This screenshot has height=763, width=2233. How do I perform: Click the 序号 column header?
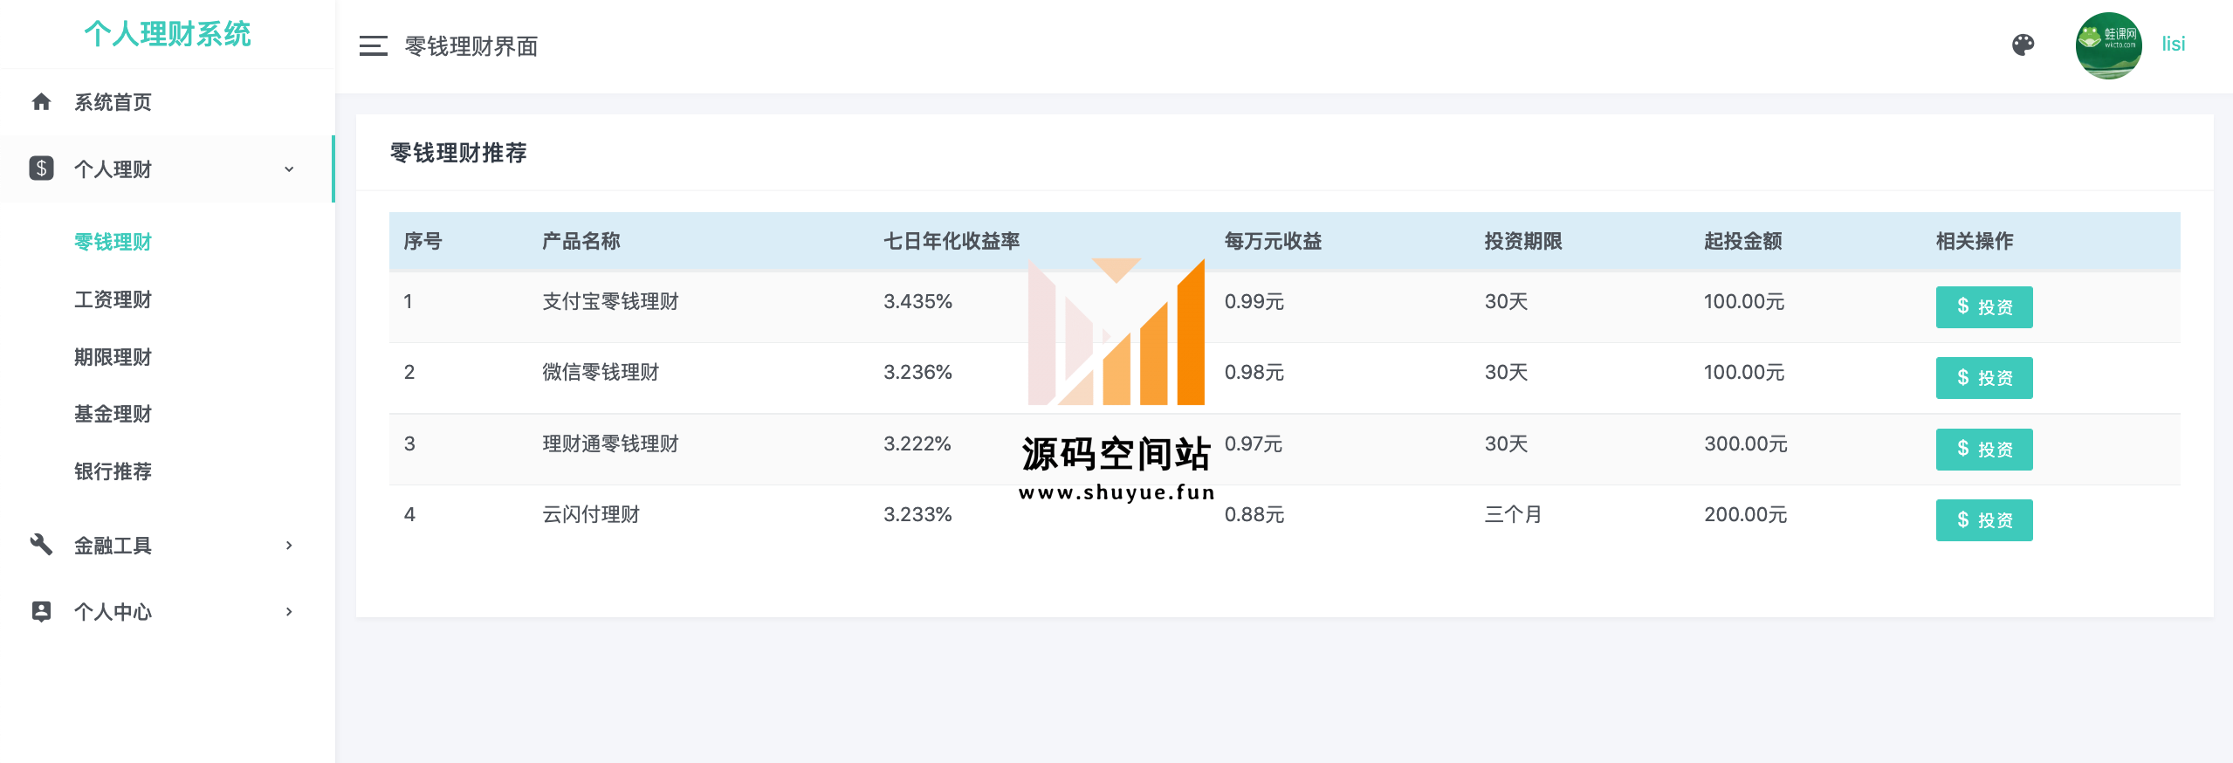[423, 241]
